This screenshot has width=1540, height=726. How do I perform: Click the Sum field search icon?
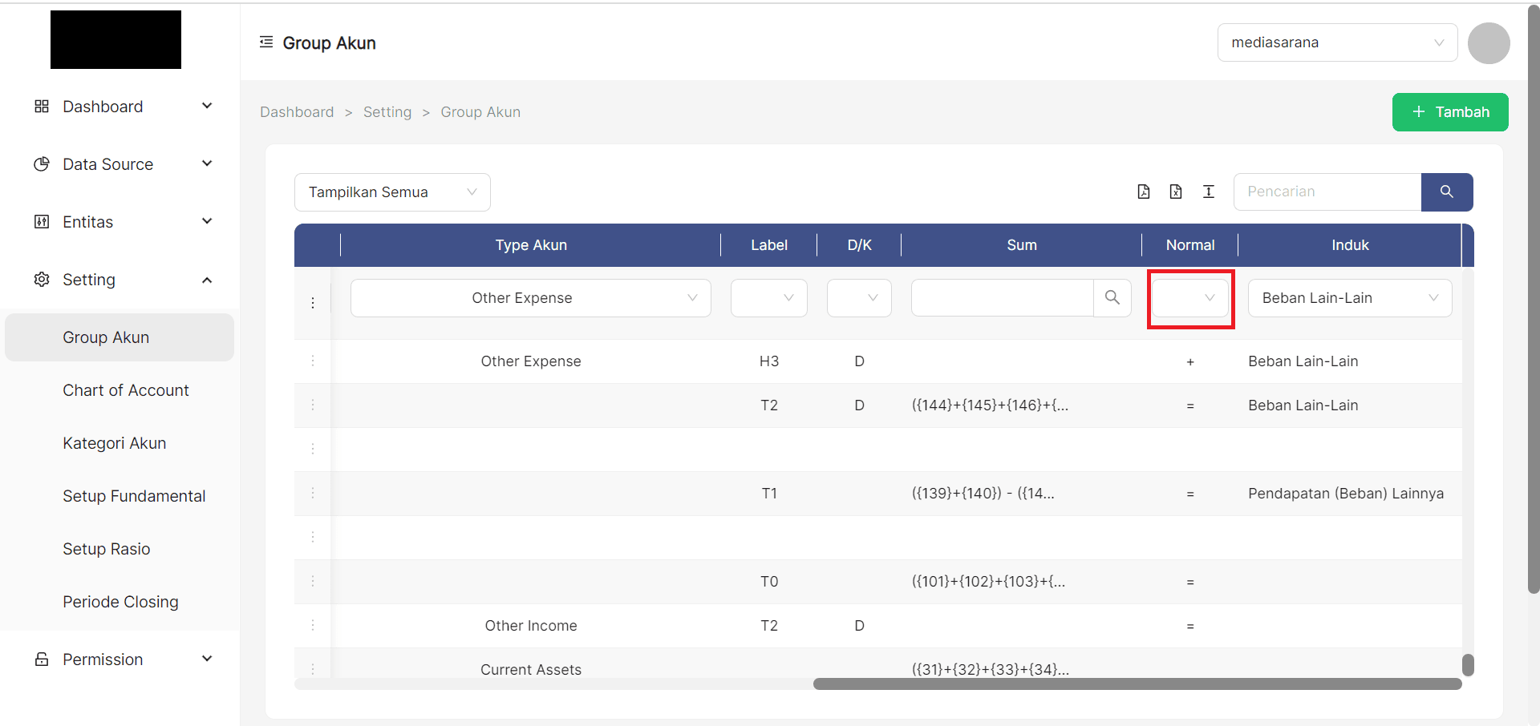pos(1112,298)
